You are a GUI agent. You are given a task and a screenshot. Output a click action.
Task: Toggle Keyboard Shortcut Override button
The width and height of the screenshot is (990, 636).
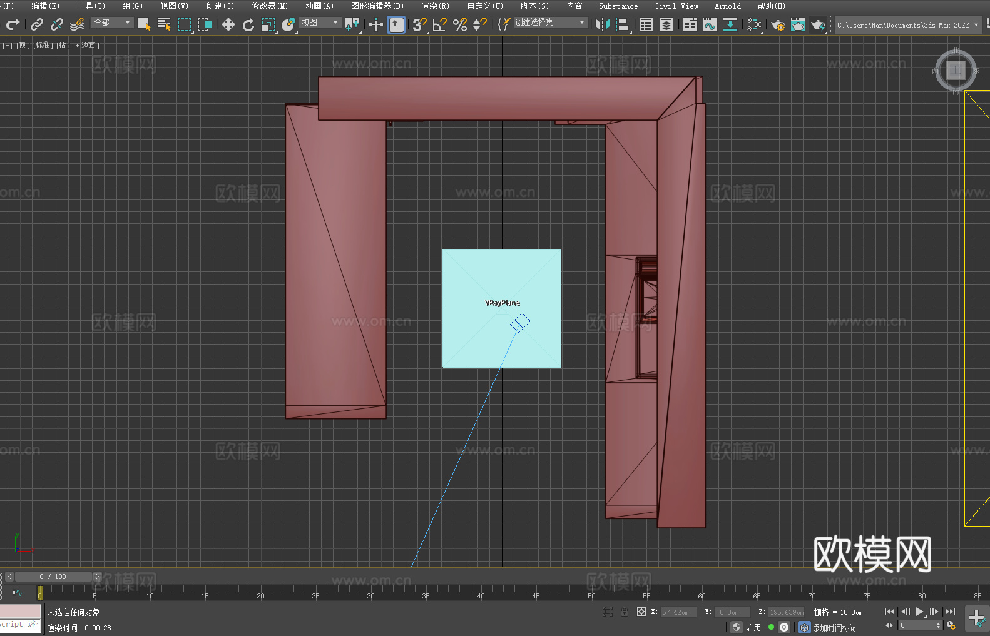[x=396, y=24]
